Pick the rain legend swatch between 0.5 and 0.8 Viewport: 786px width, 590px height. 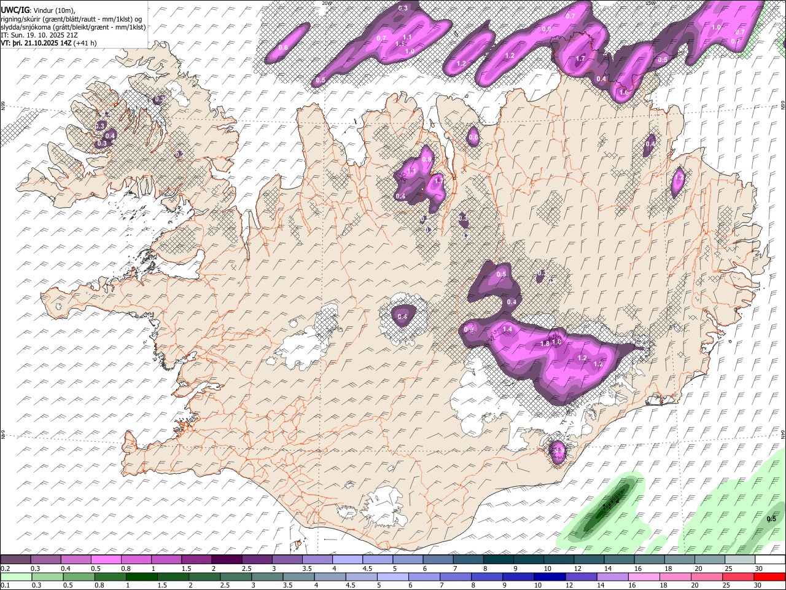coord(79,576)
